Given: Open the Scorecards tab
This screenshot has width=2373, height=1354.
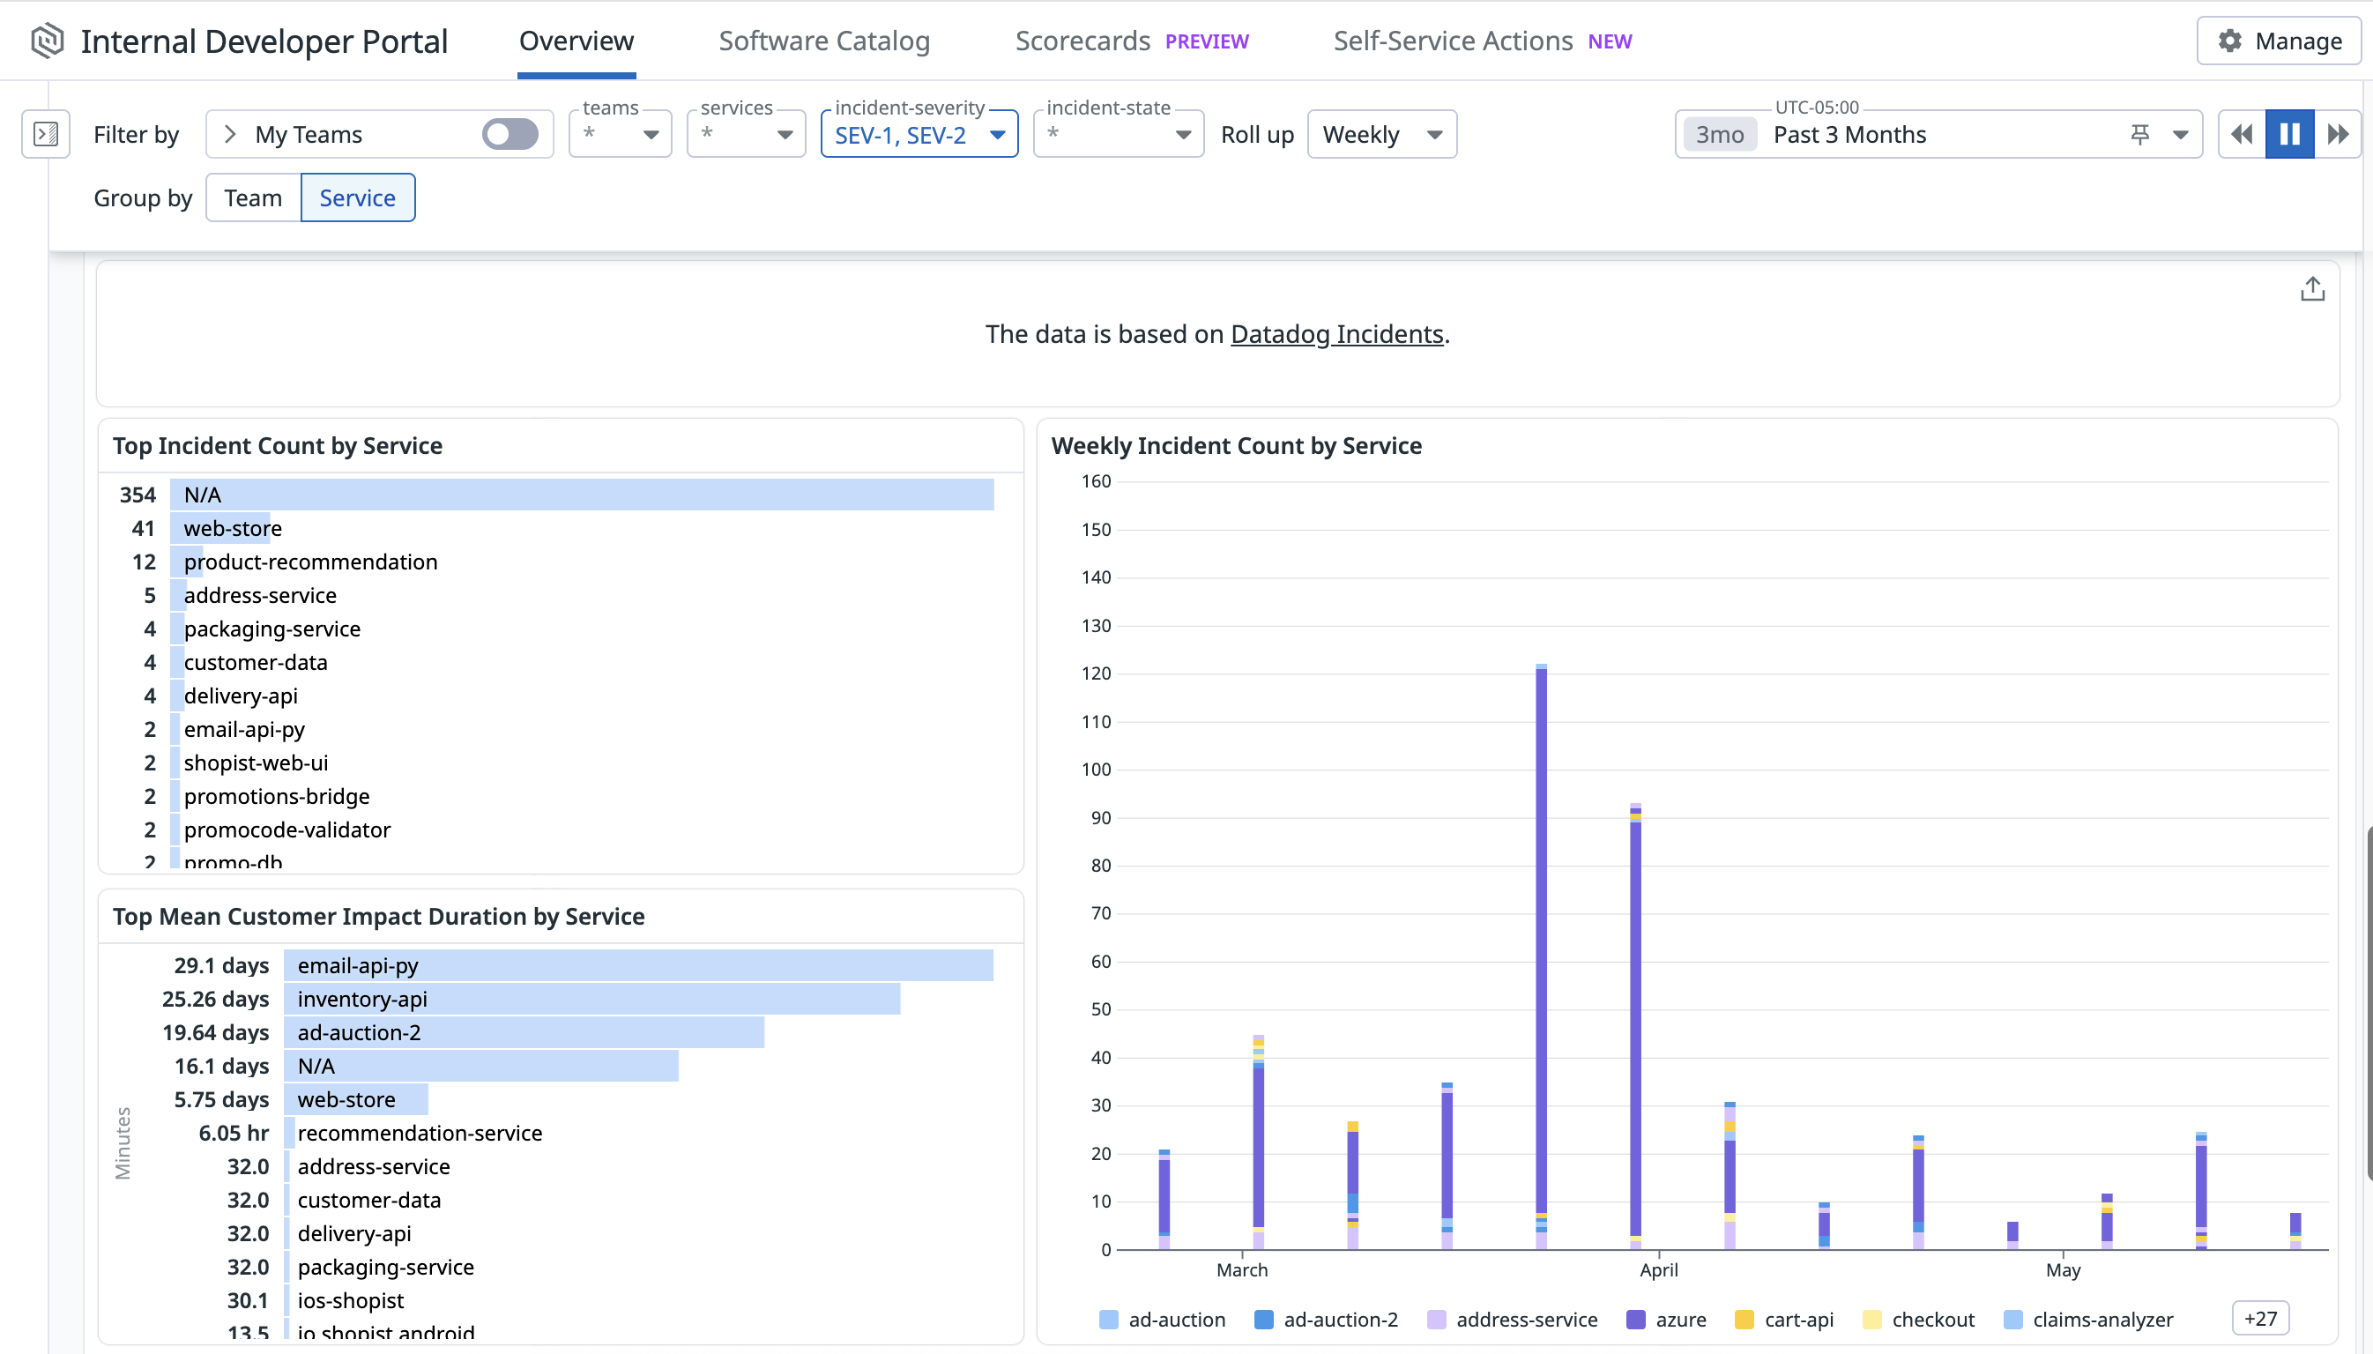Looking at the screenshot, I should [1082, 41].
